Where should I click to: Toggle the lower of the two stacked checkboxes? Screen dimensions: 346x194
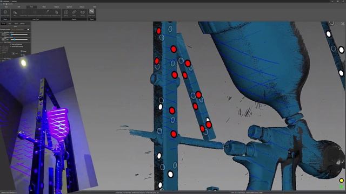[x=10, y=46]
